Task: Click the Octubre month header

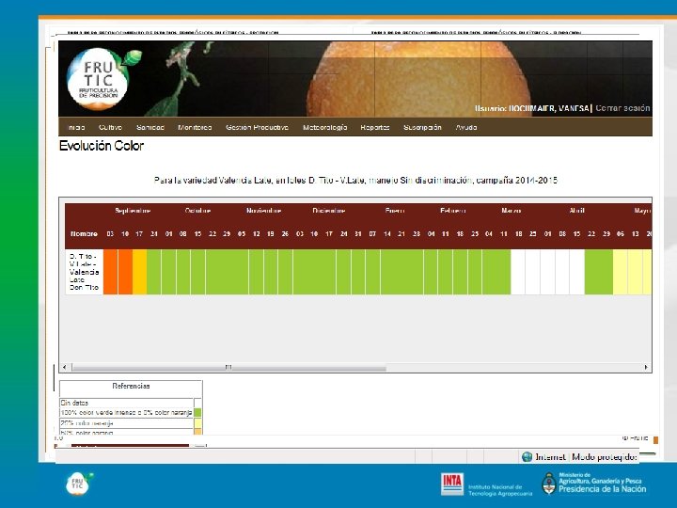Action: [x=197, y=211]
